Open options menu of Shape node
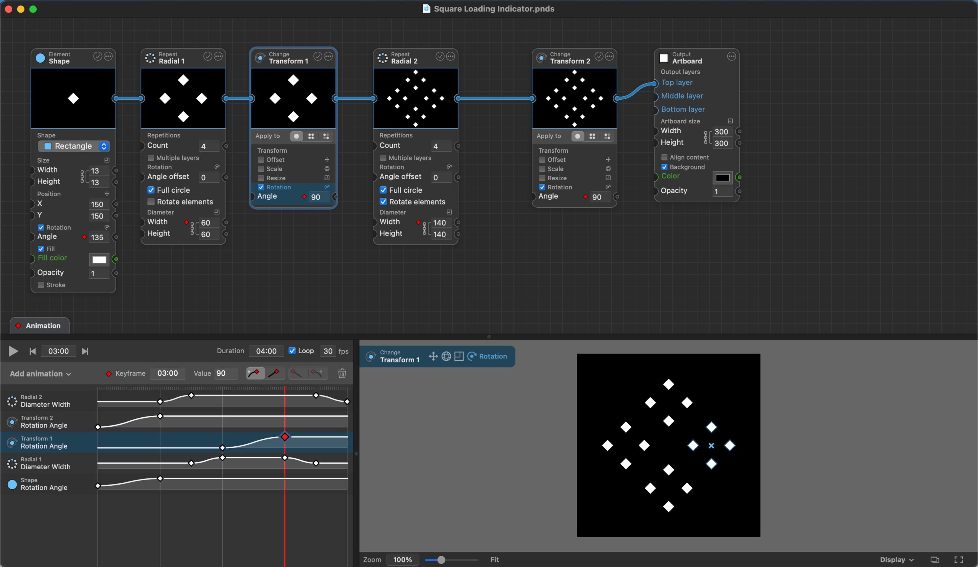Viewport: 978px width, 567px height. [108, 56]
